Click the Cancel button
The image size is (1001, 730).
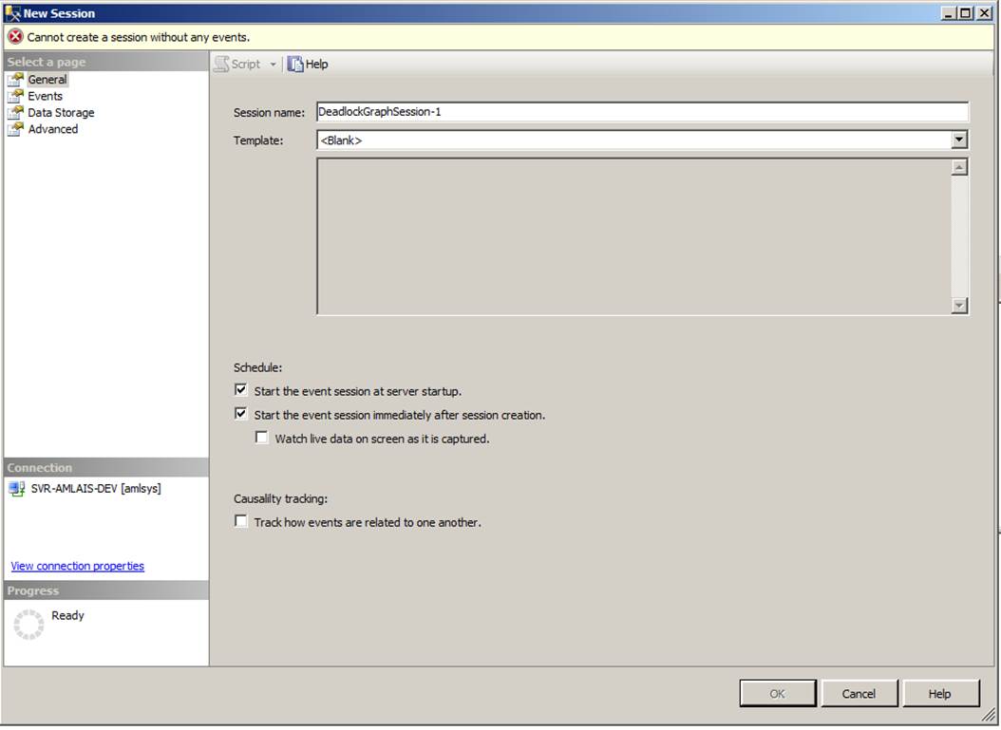pos(859,694)
